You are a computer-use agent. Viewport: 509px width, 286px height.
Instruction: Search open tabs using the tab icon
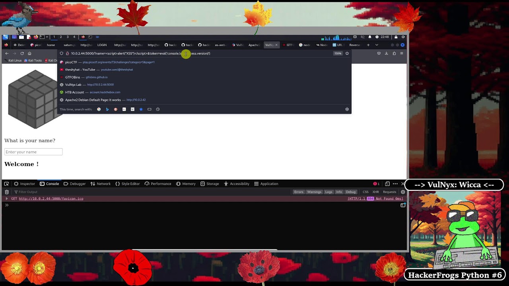[150, 109]
